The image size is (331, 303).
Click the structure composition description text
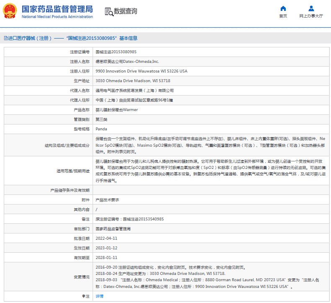(210, 145)
